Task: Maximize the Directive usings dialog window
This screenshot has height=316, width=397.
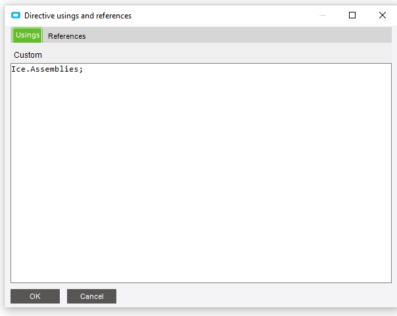Action: click(x=352, y=15)
